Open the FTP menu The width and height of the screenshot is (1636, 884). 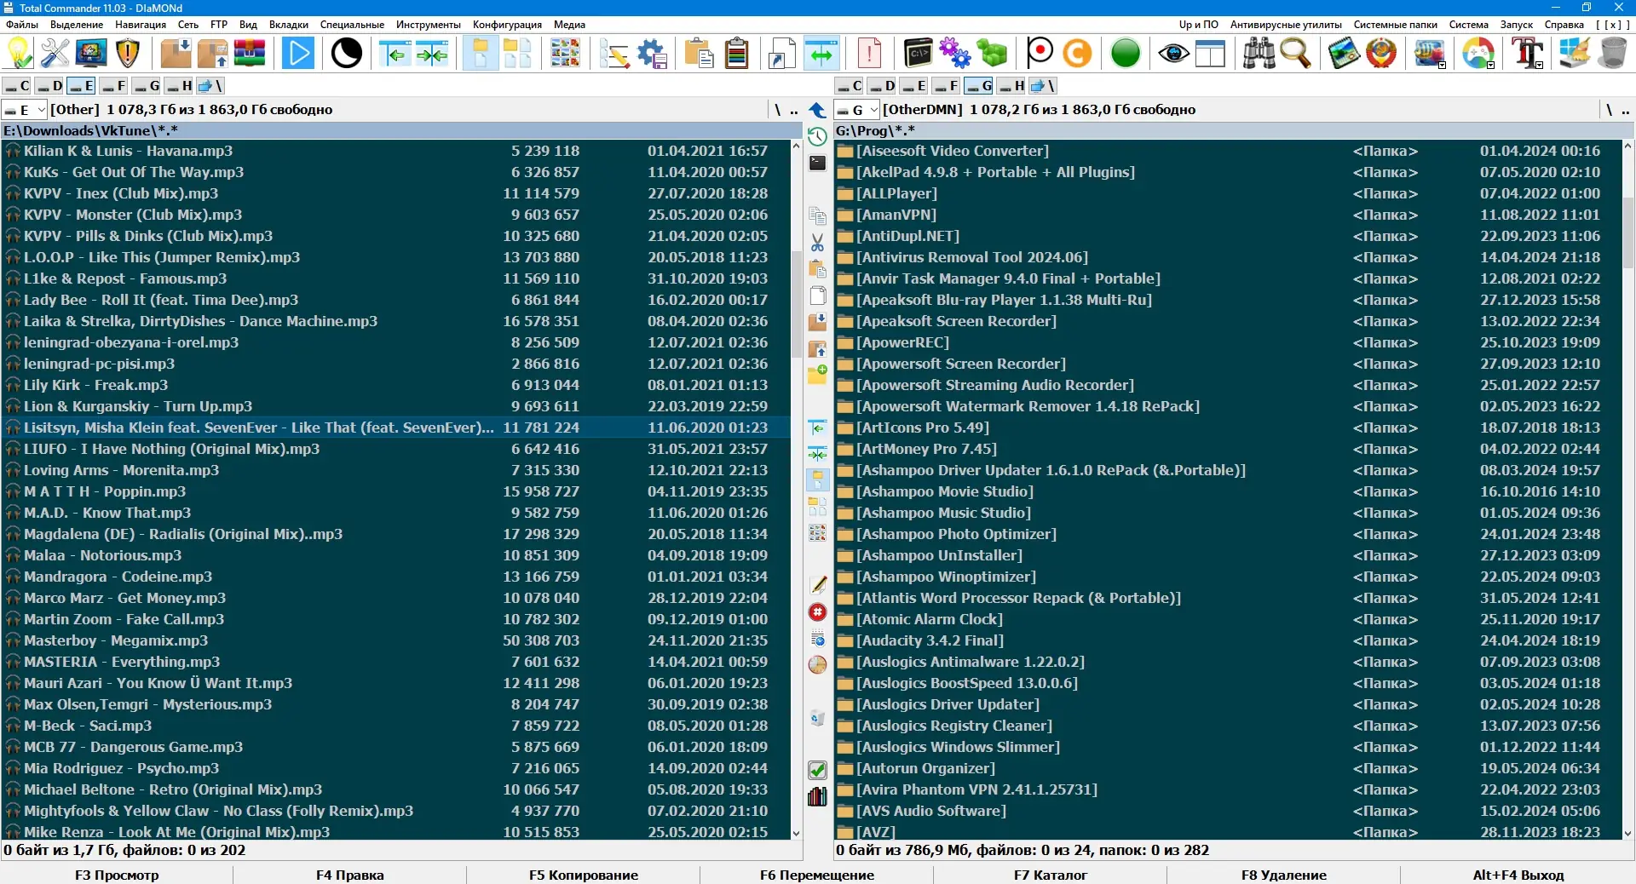pos(218,25)
